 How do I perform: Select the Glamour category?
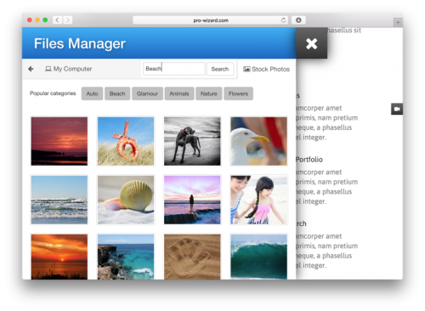pos(147,93)
